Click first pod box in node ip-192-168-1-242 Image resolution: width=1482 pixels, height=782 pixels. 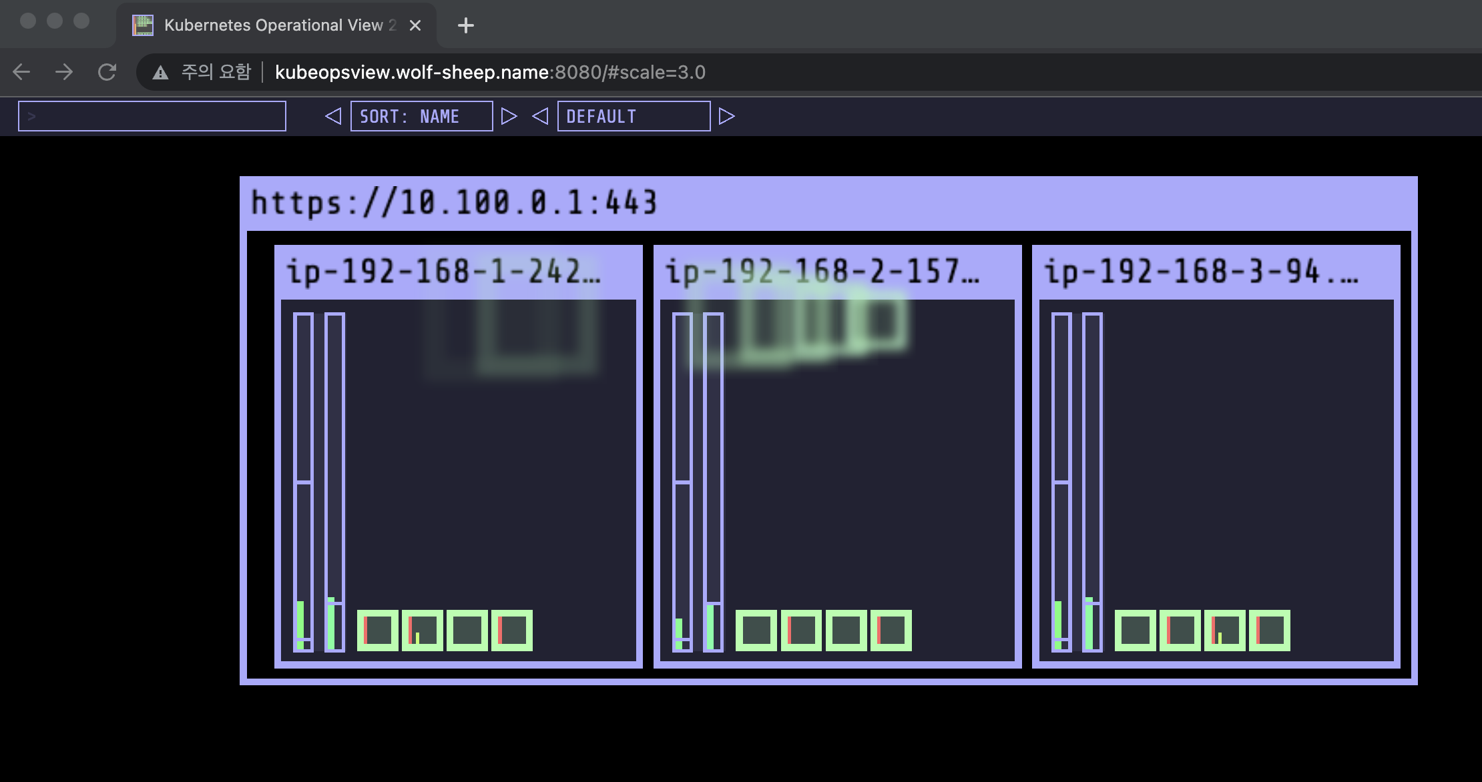pyautogui.click(x=378, y=630)
